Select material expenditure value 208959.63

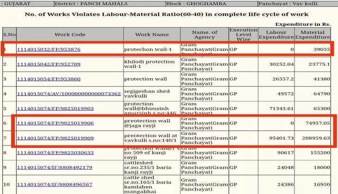click(313, 138)
